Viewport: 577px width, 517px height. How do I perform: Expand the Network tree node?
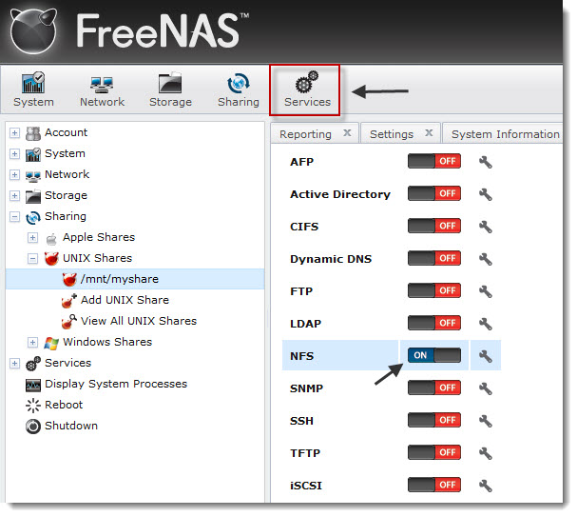click(14, 174)
